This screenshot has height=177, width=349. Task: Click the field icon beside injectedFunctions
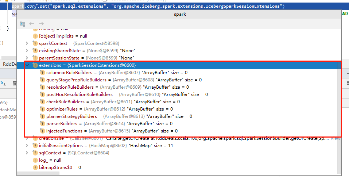coord(42,131)
